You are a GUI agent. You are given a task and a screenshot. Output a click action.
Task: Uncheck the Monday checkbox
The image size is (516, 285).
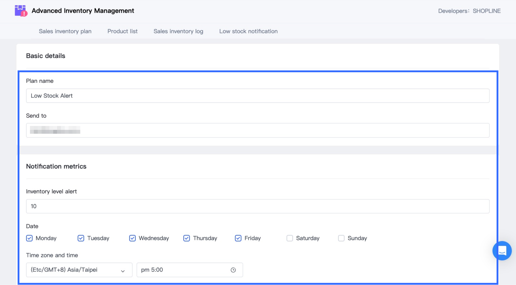29,238
